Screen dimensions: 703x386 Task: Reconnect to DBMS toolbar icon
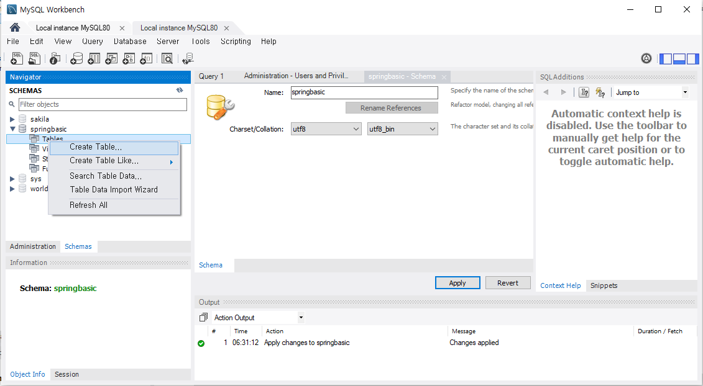(188, 58)
